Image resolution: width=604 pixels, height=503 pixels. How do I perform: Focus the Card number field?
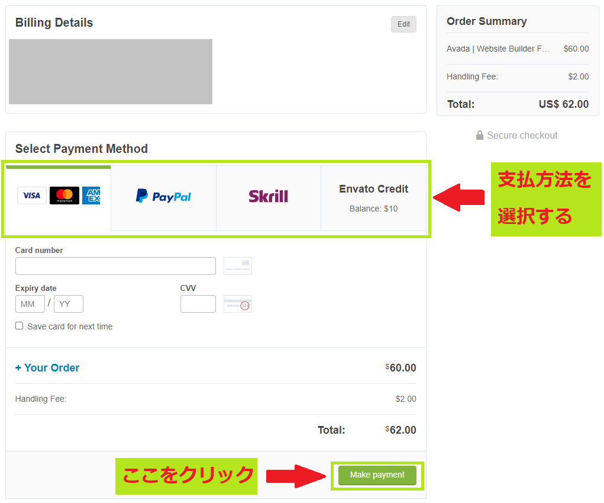(115, 266)
